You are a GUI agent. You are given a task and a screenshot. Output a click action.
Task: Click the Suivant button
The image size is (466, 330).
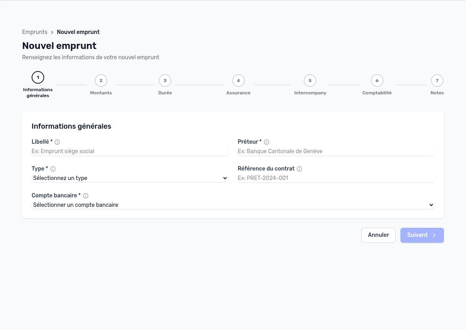[422, 235]
